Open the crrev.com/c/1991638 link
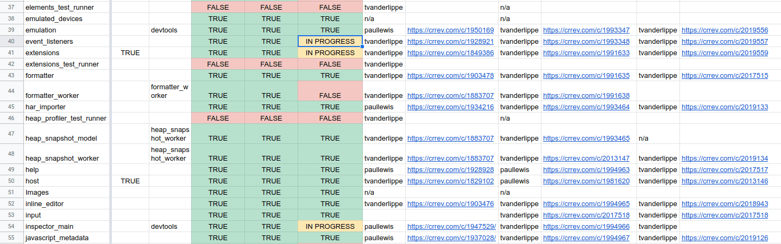This screenshot has height=244, width=781. (x=587, y=96)
